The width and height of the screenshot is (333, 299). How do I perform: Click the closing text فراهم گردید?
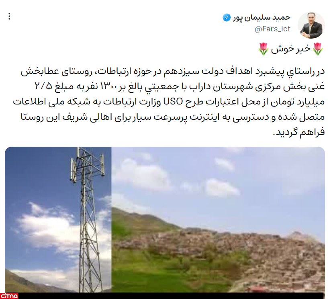[x=299, y=132]
